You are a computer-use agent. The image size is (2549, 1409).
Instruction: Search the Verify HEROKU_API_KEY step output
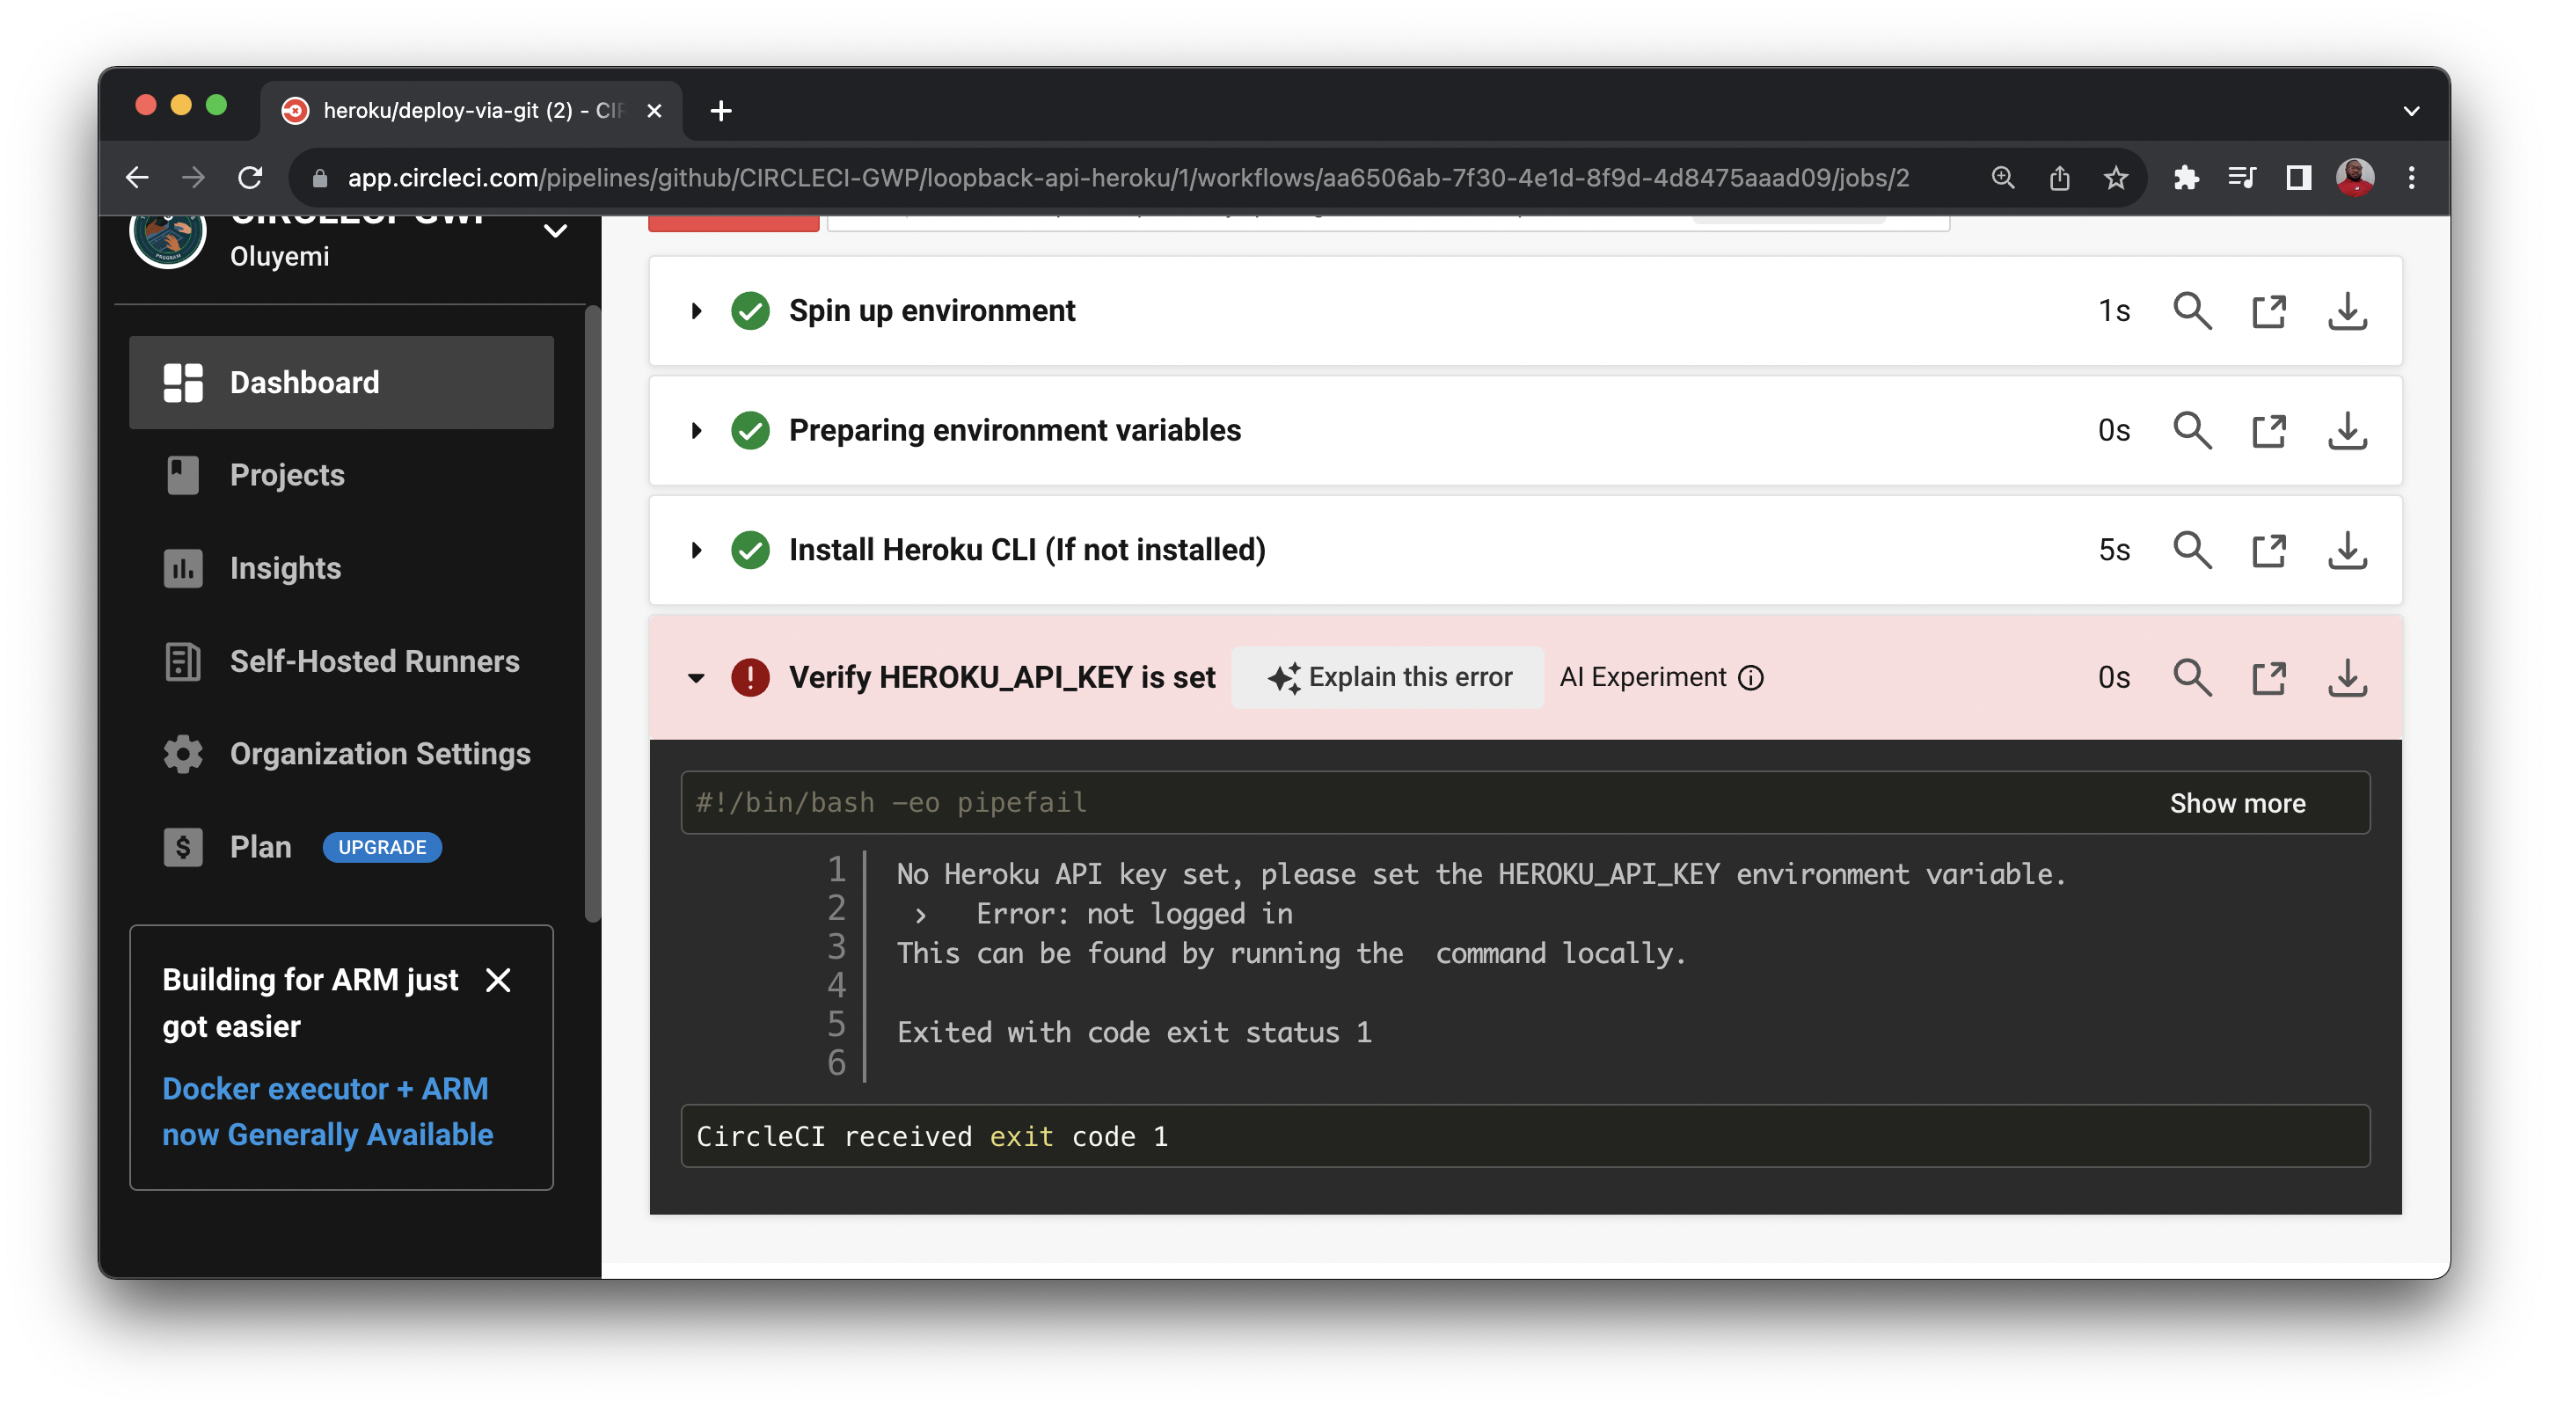pos(2191,678)
